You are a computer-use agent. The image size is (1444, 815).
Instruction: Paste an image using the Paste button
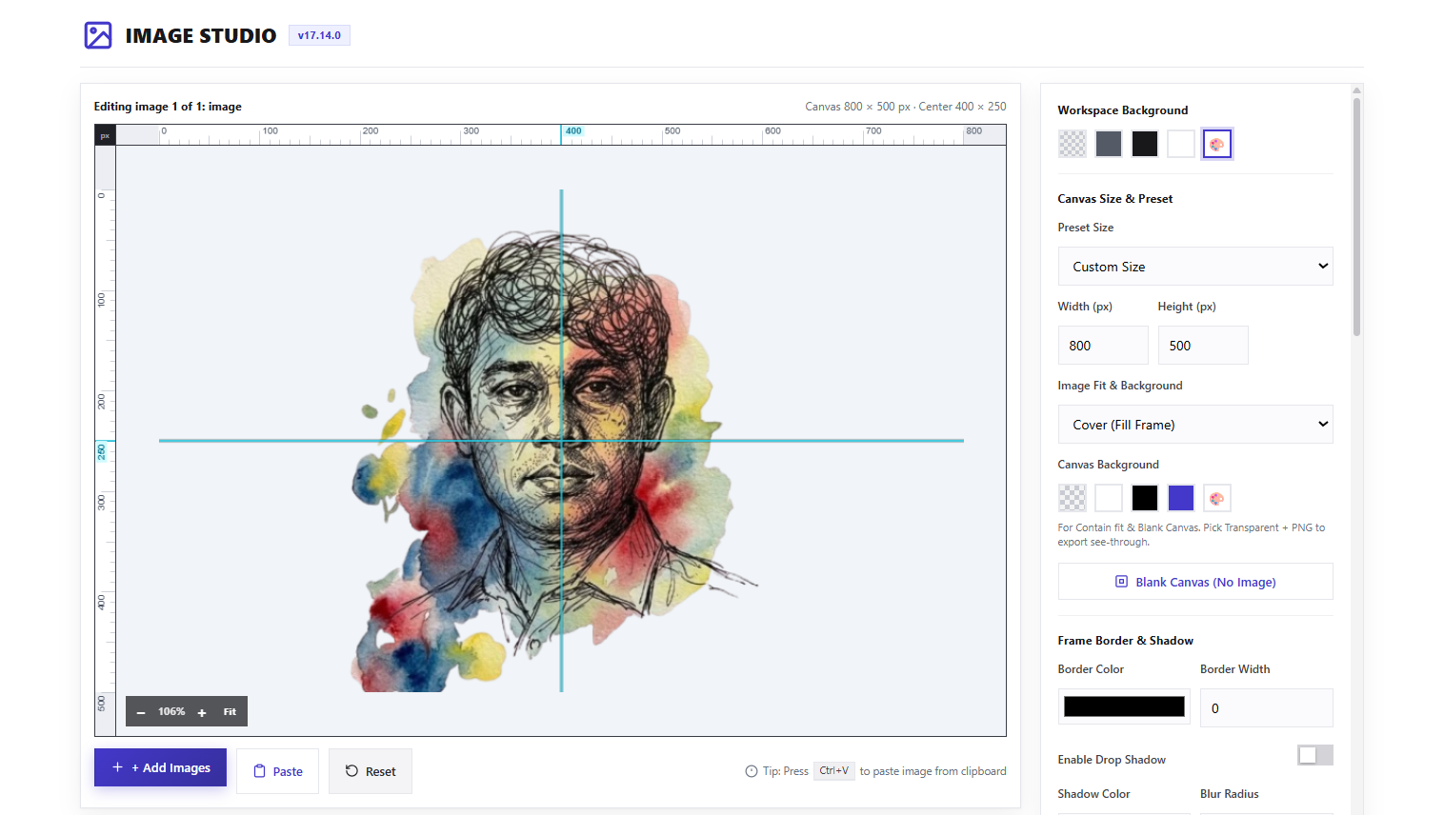(x=277, y=771)
